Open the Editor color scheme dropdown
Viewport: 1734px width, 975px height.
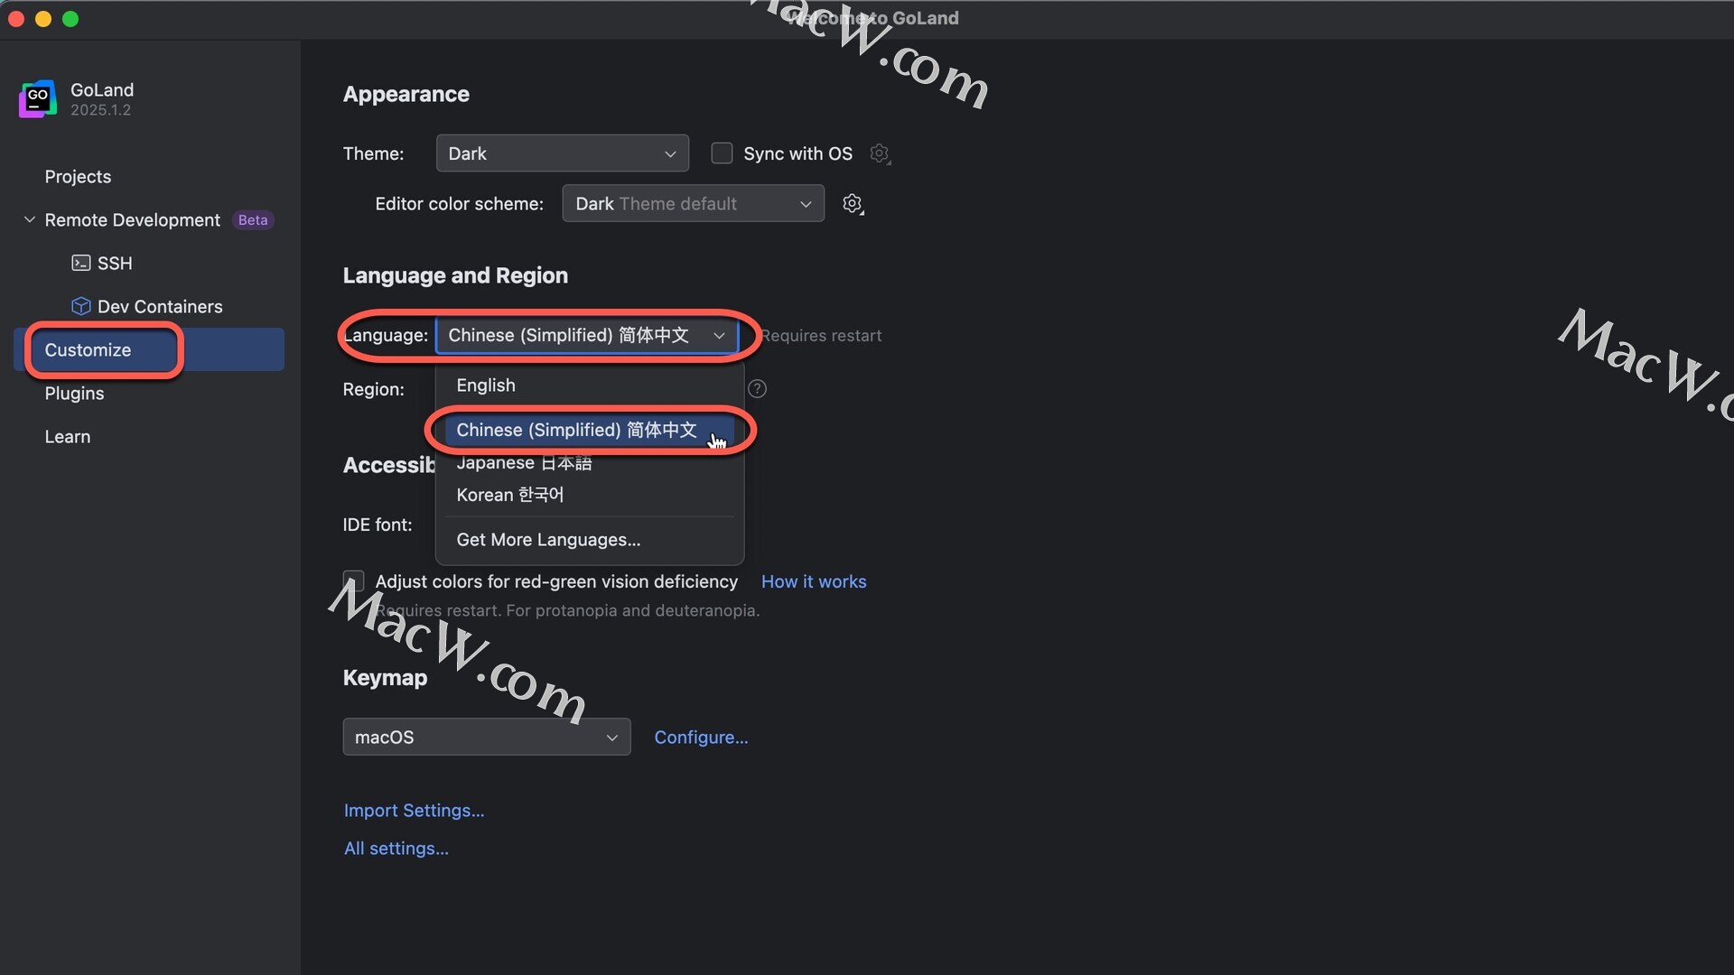tap(693, 204)
